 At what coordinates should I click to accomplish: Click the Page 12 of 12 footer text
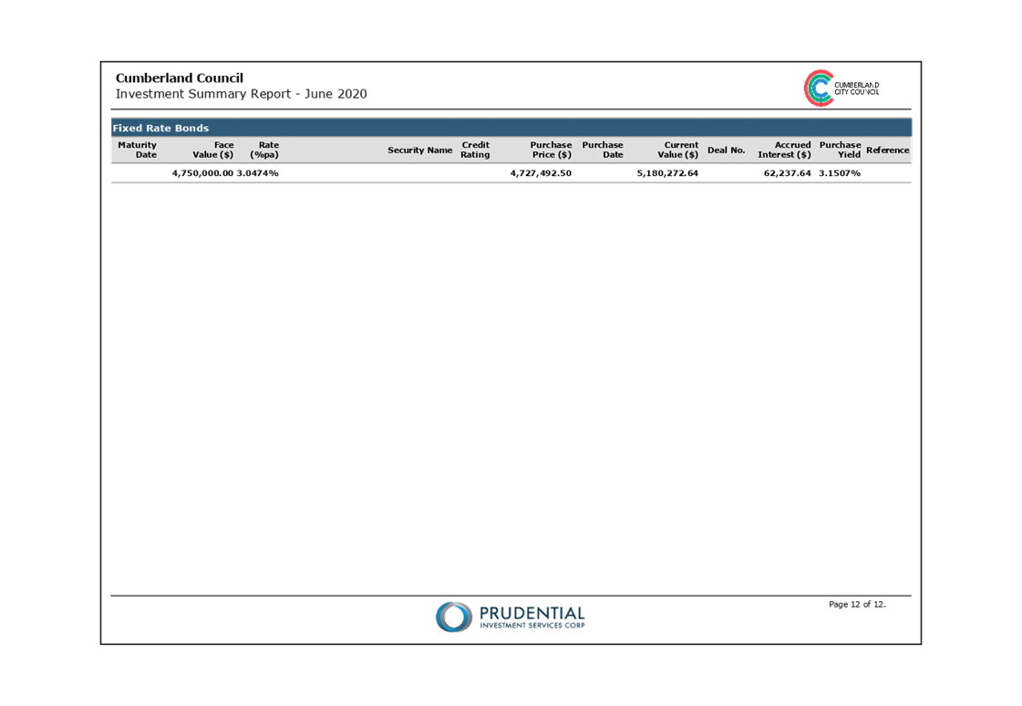tap(857, 605)
